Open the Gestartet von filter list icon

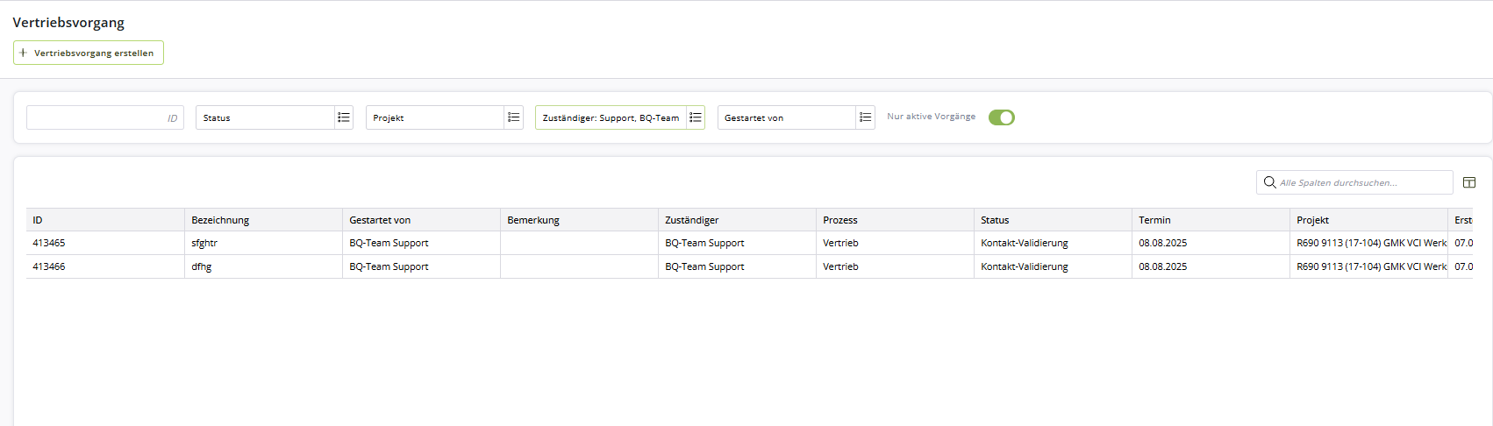click(866, 117)
